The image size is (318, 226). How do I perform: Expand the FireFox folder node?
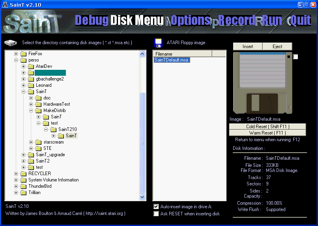click(16, 54)
